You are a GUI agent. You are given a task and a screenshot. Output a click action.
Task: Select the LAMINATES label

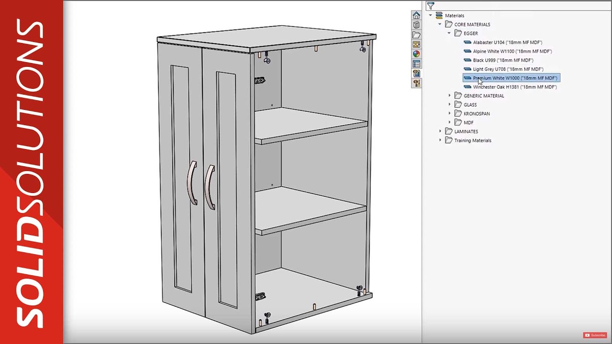[x=466, y=131]
